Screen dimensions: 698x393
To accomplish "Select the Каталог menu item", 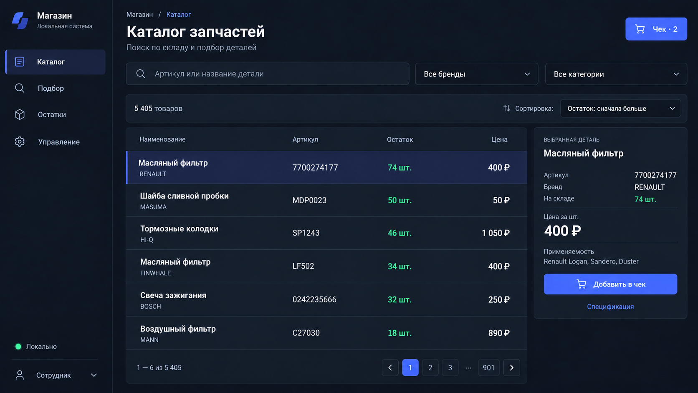I will pos(55,62).
